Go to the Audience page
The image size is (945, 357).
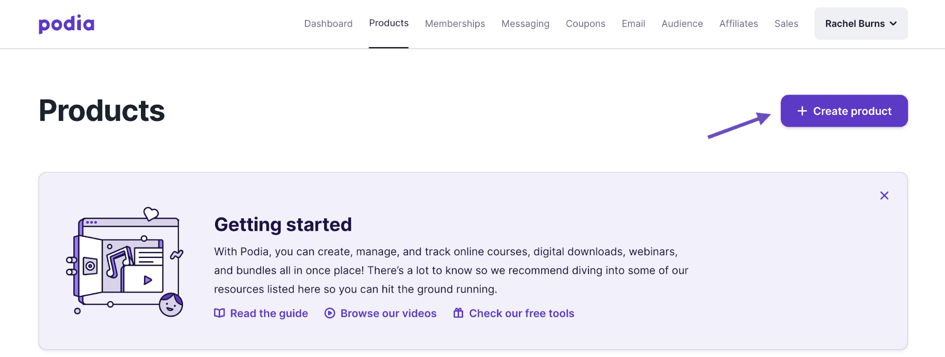[x=682, y=24]
